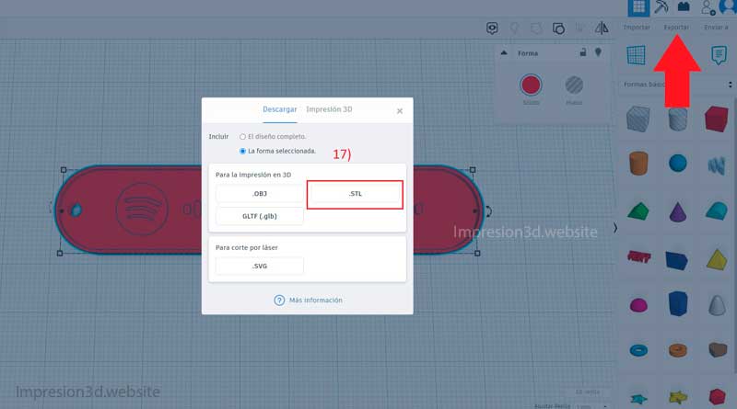Select 'El diseño completo' radio option

(242, 137)
